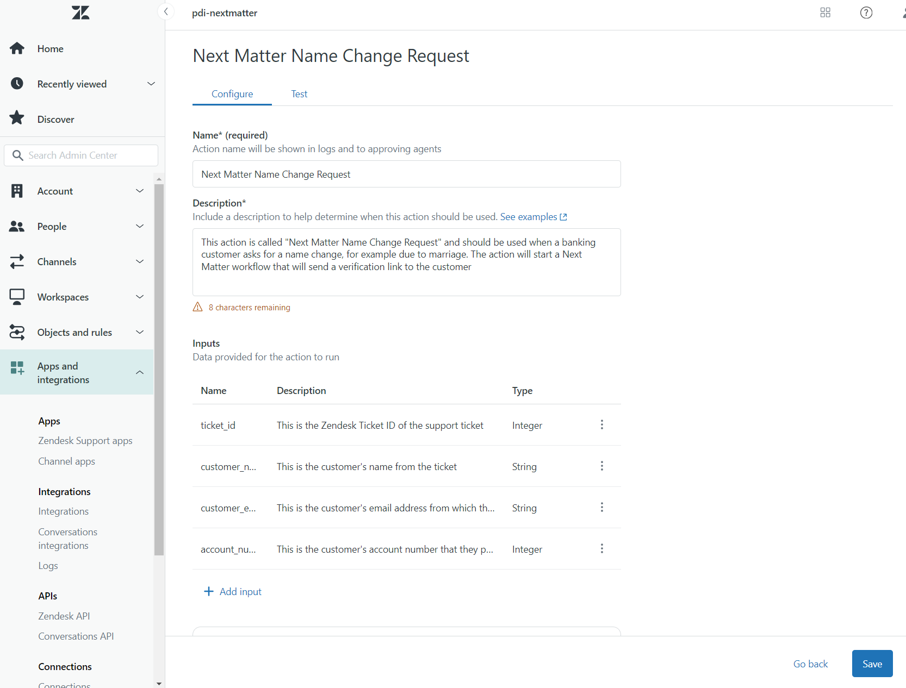Open options menu for customer name input
The width and height of the screenshot is (906, 688).
pos(601,466)
